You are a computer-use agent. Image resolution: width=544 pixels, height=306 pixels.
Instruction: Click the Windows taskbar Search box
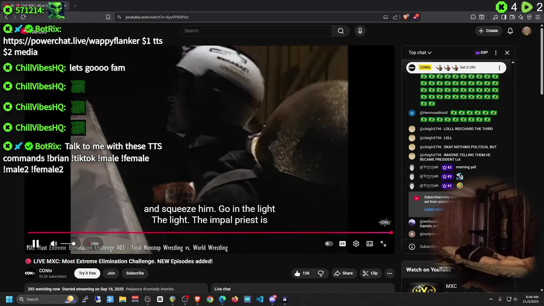pos(47,299)
